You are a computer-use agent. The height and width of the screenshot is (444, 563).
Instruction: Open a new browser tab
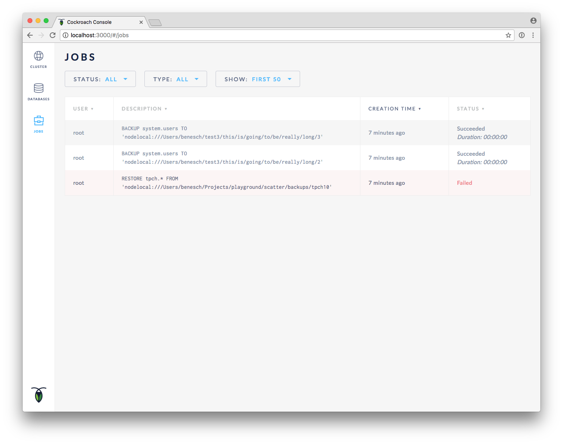(155, 23)
